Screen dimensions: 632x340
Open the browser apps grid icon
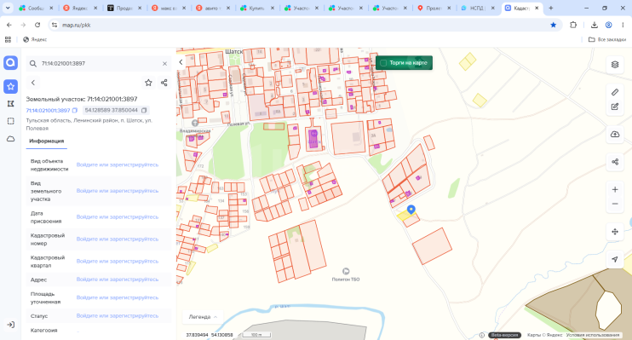tap(8, 39)
